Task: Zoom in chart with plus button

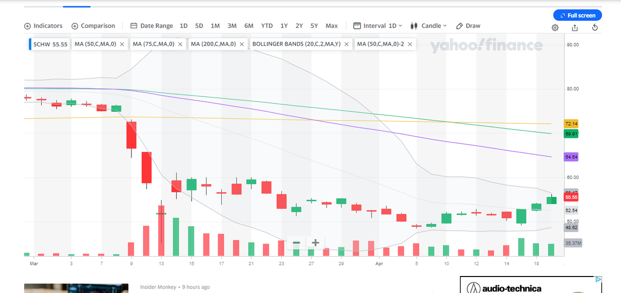Action: click(315, 243)
